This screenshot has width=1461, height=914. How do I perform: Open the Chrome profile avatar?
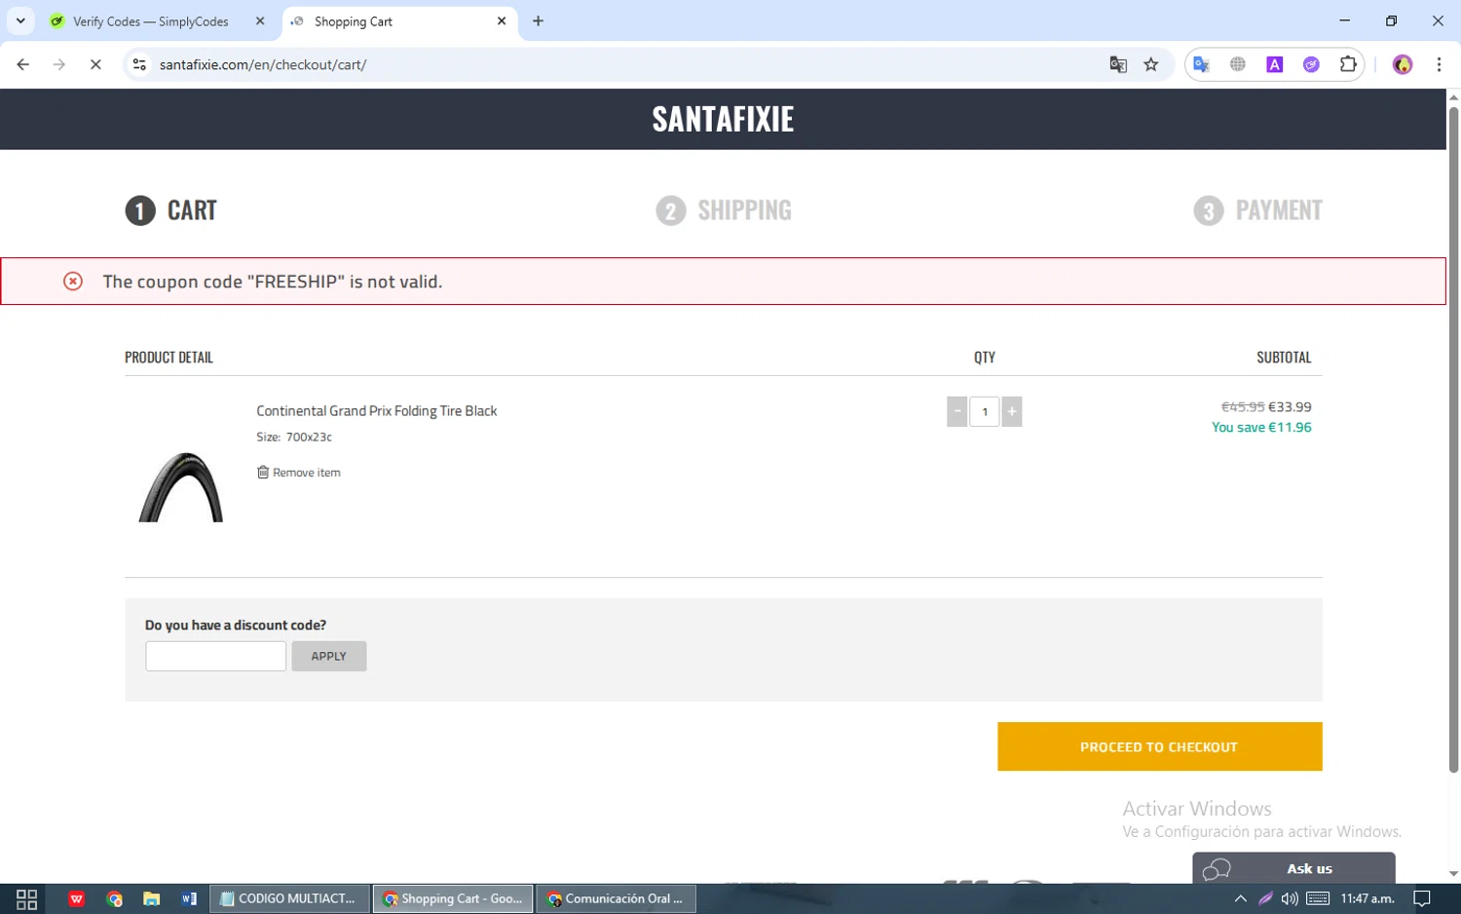(1403, 64)
